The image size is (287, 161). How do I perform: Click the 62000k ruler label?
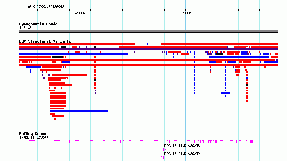click(x=80, y=13)
